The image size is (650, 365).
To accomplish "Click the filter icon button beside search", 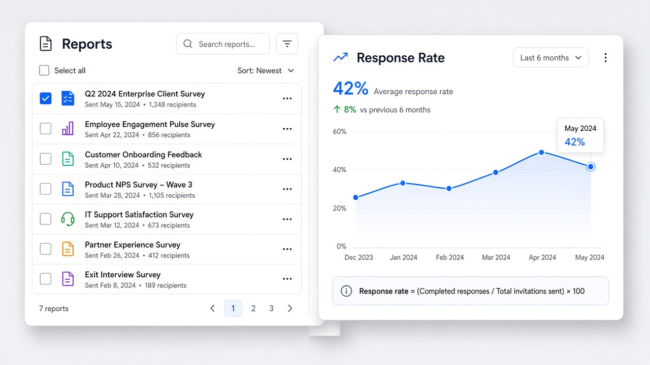I will click(x=287, y=44).
